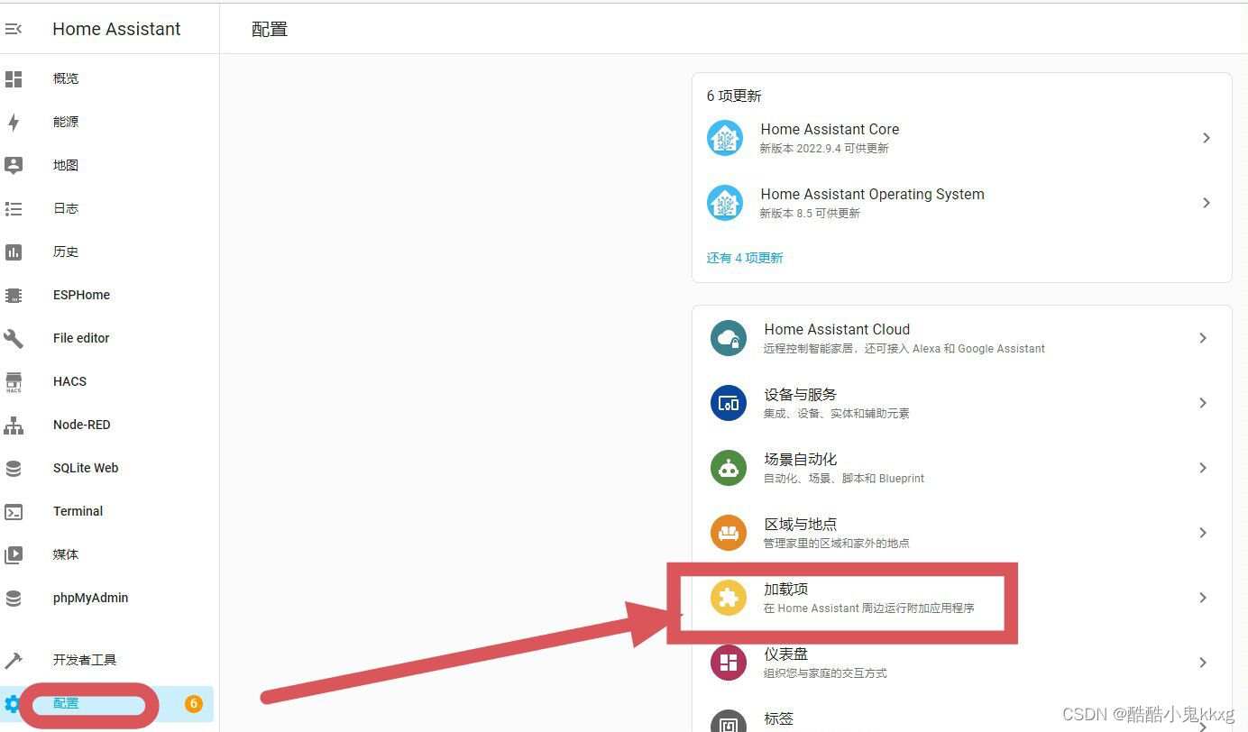Select the 加载项 puzzle piece icon
This screenshot has height=732, width=1248.
728,598
